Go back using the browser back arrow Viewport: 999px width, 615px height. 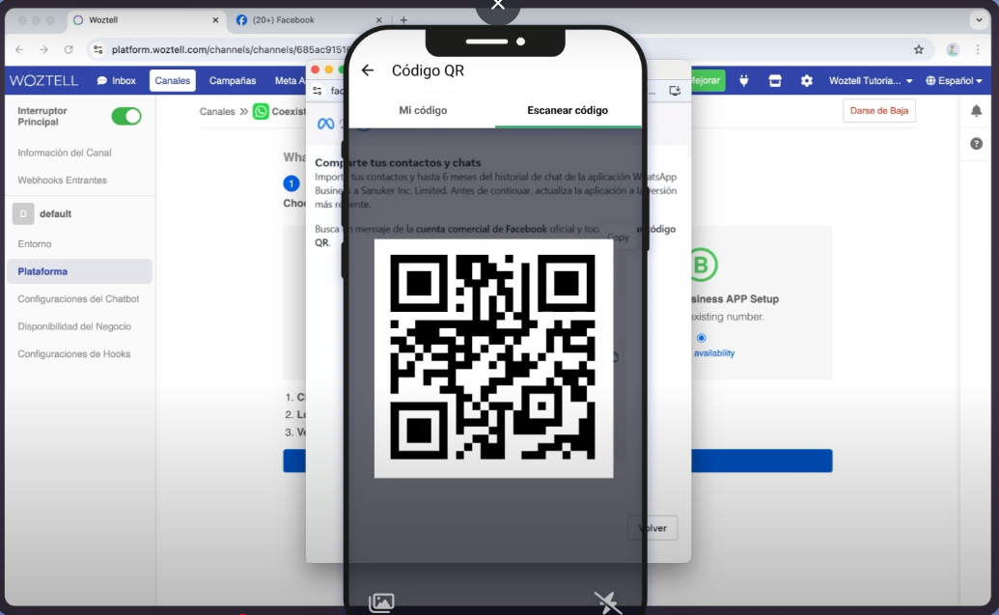(19, 49)
